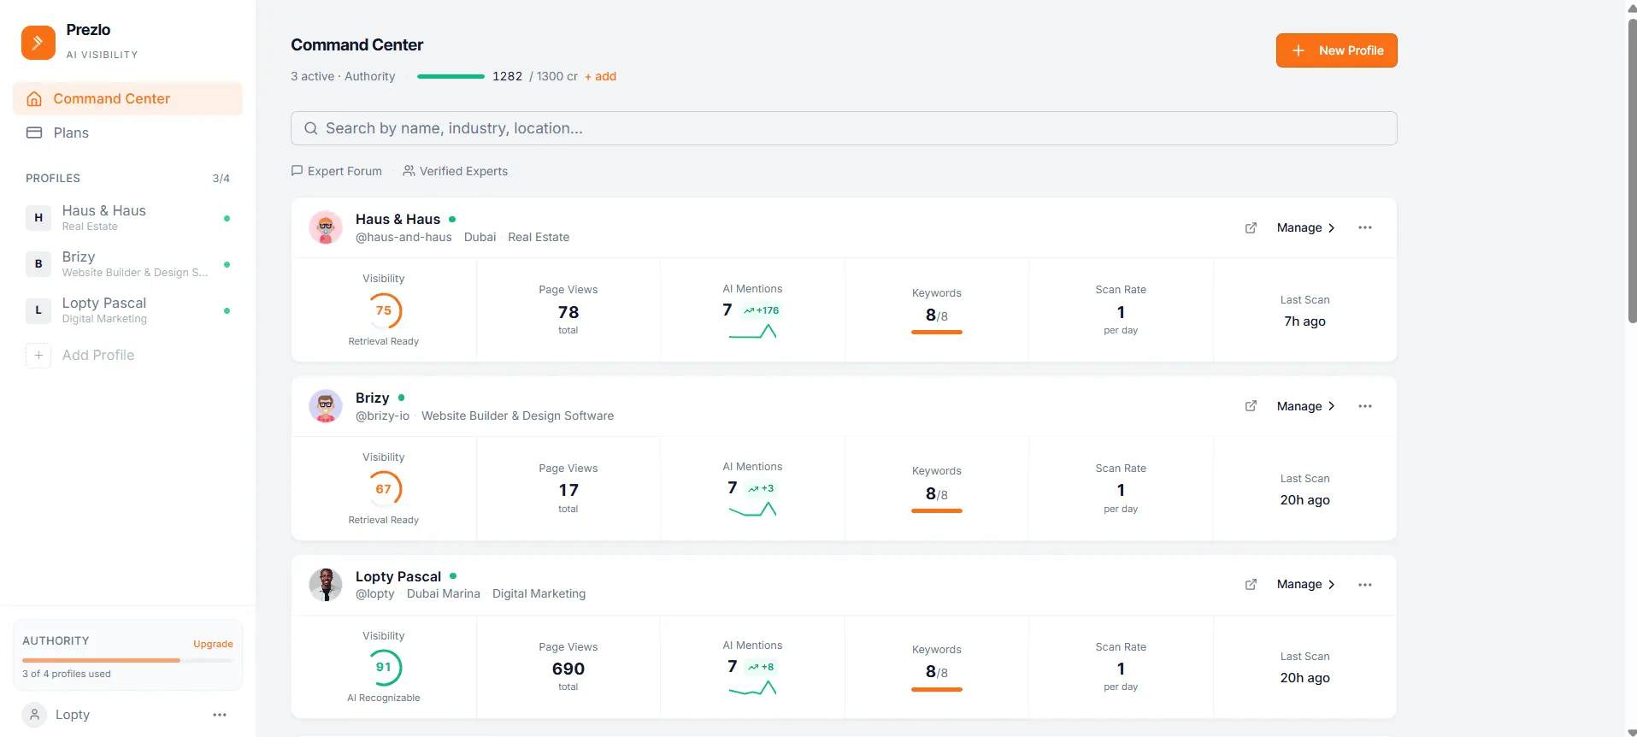
Task: Click the search magnifier icon
Action: click(x=311, y=128)
